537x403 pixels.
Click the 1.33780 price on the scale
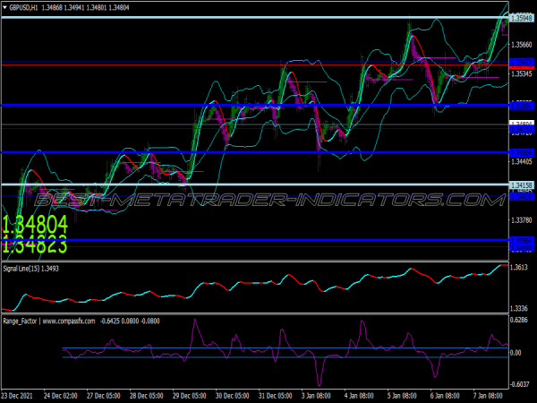(x=522, y=219)
